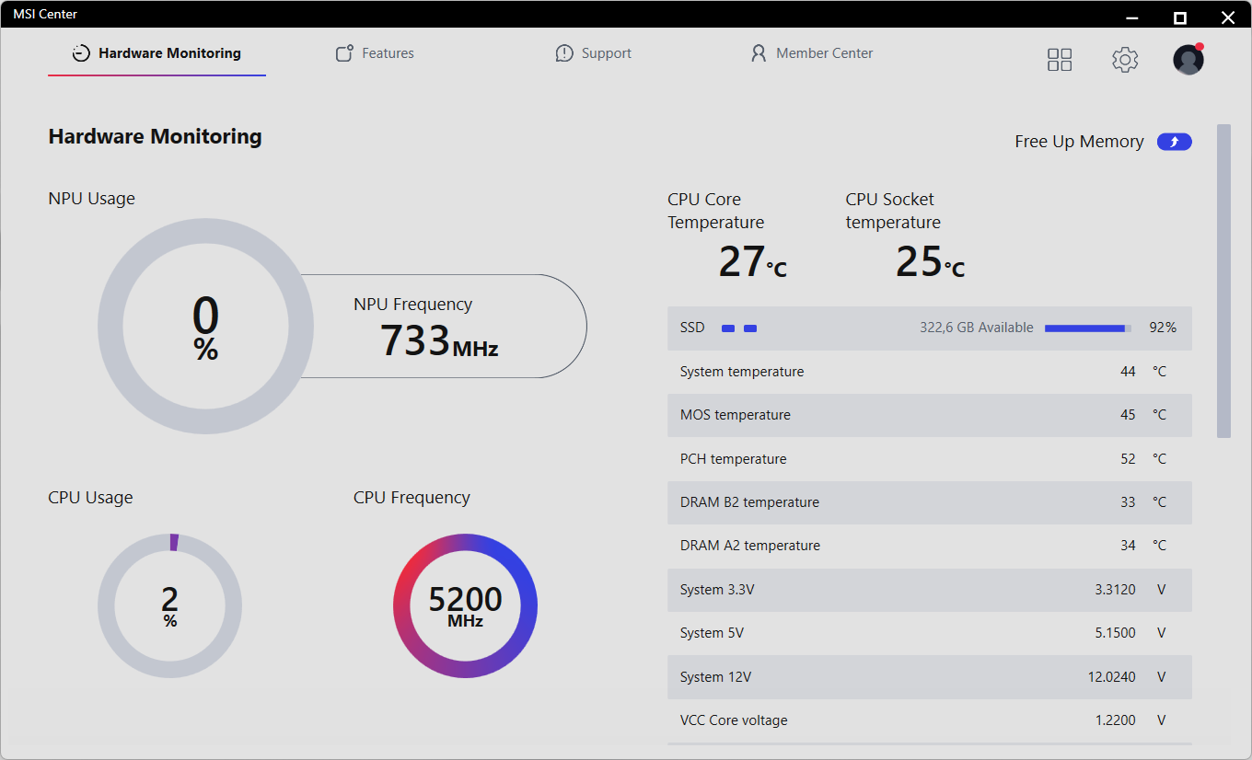The image size is (1252, 760).
Task: Click the Free Up Memory arrow button
Action: pos(1175,142)
